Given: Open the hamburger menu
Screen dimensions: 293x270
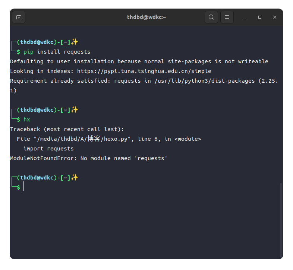Looking at the screenshot, I should (x=227, y=17).
